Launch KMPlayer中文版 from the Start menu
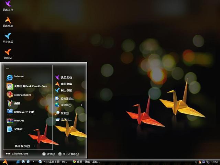The width and height of the screenshot is (220, 165). [x=20, y=112]
